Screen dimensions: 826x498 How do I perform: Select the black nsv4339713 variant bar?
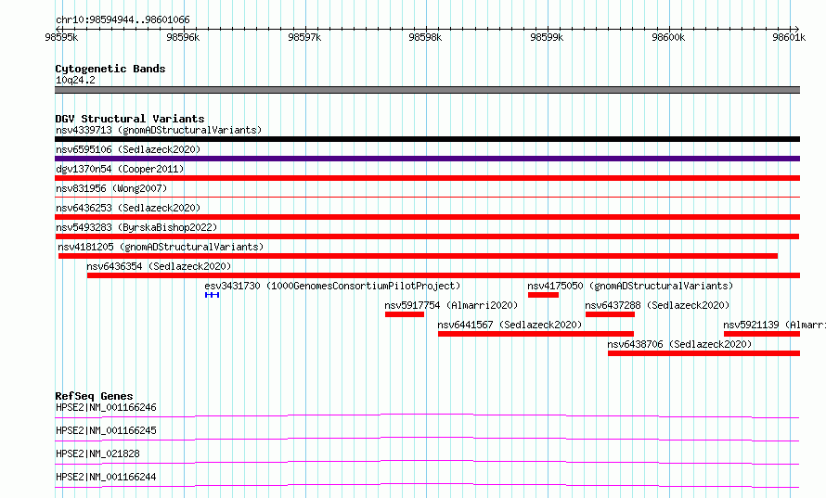(427, 139)
